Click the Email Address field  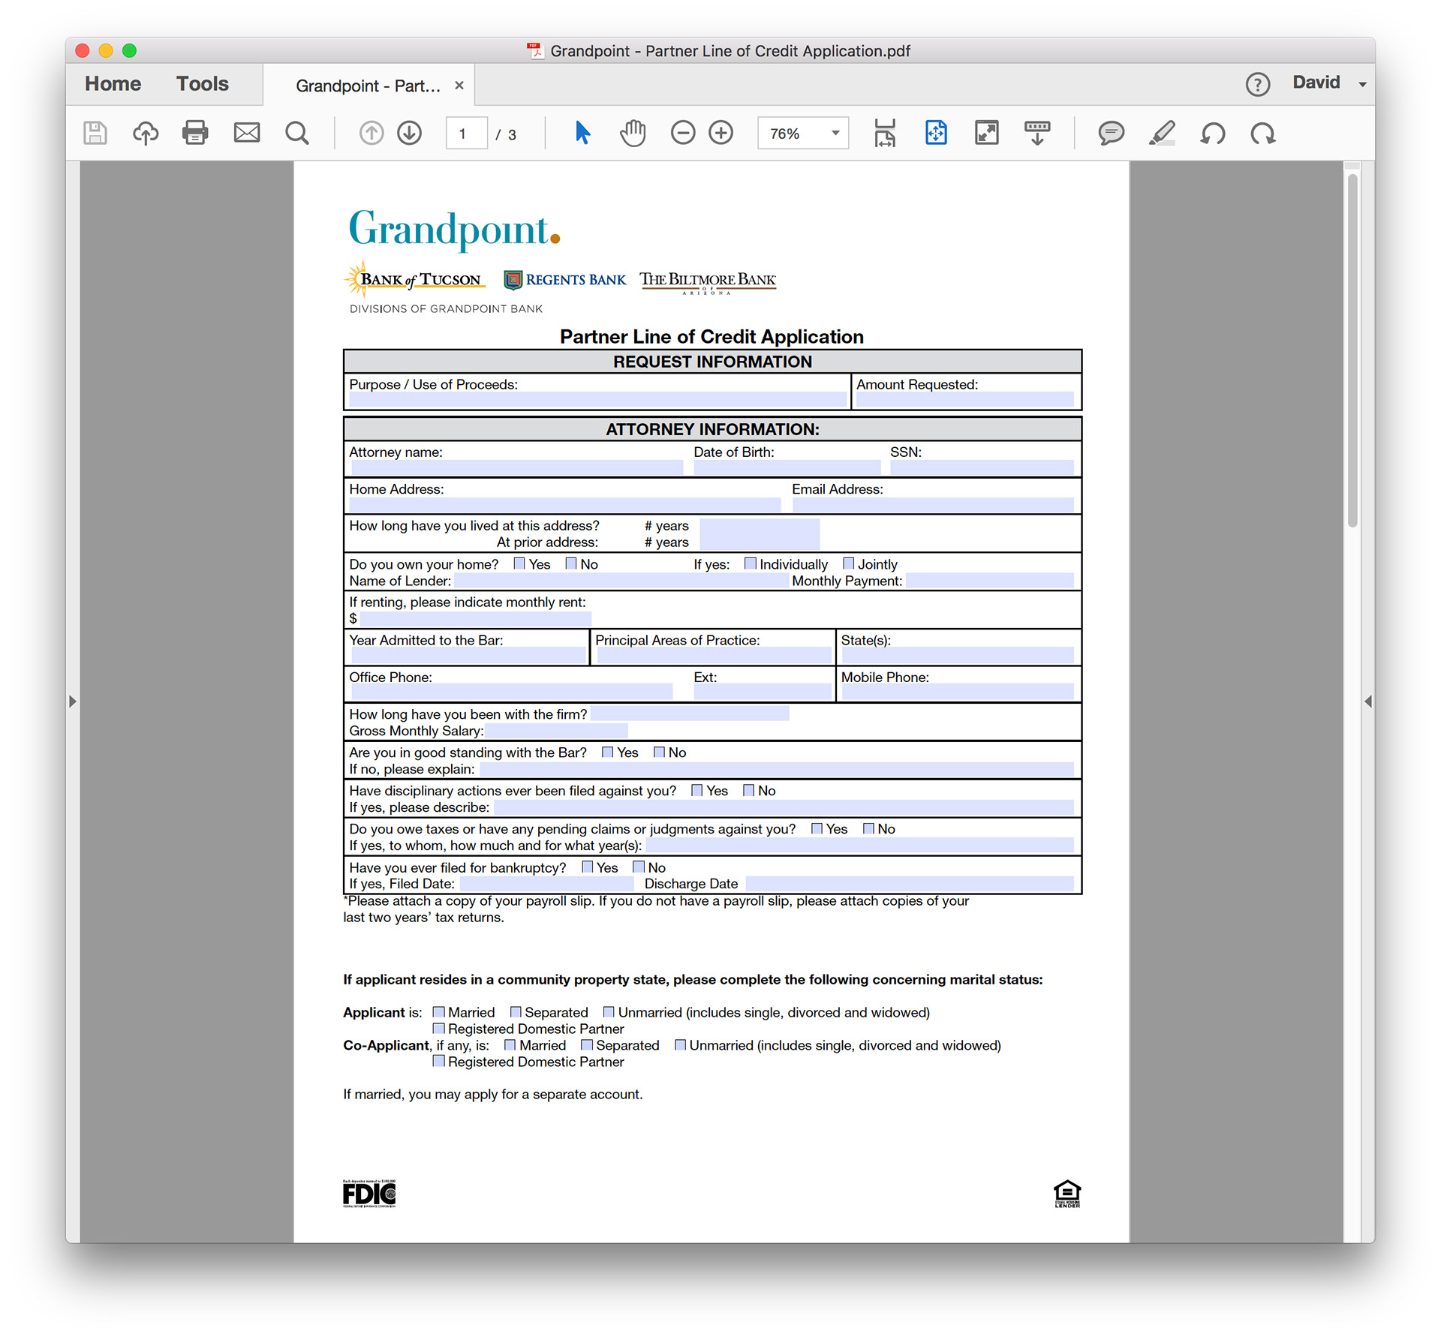click(933, 505)
